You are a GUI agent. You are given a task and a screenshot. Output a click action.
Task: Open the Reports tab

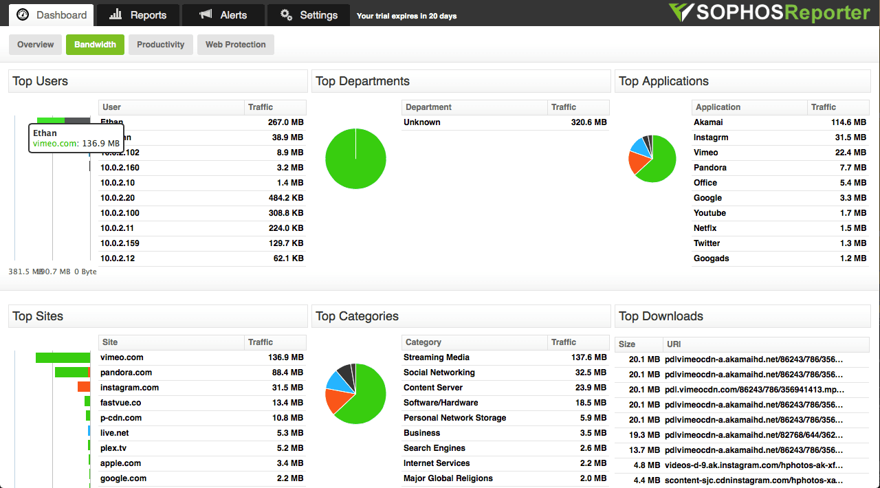click(138, 14)
